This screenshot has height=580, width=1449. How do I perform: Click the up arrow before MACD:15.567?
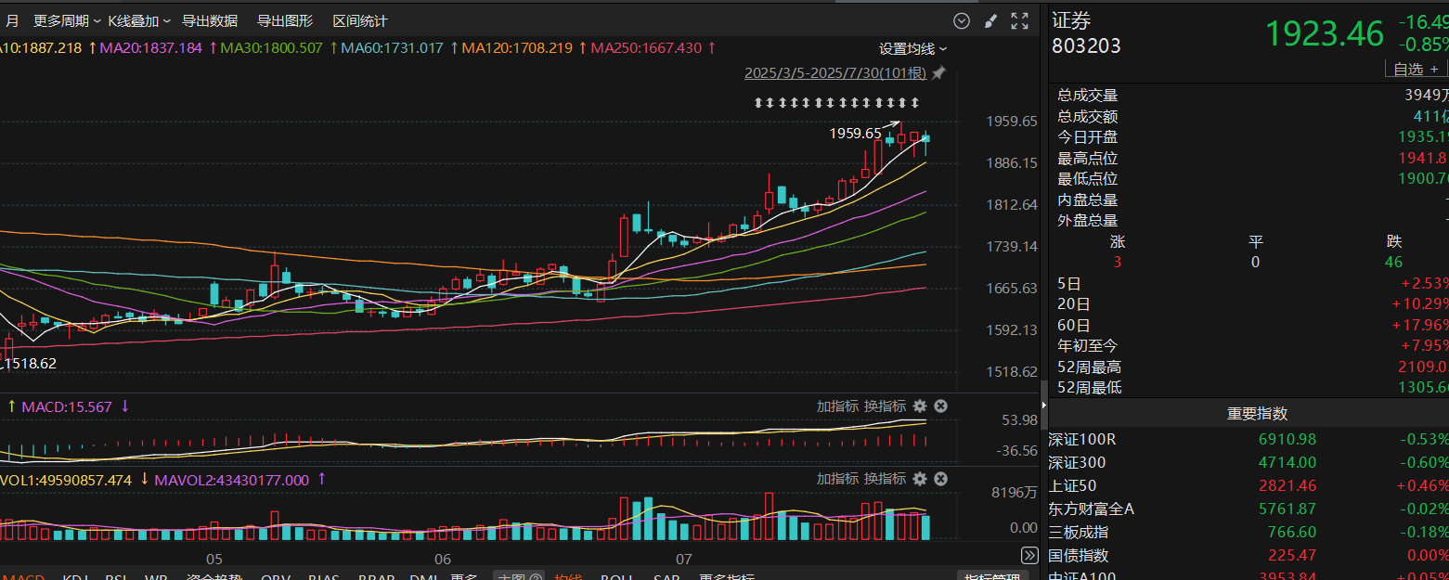point(12,406)
